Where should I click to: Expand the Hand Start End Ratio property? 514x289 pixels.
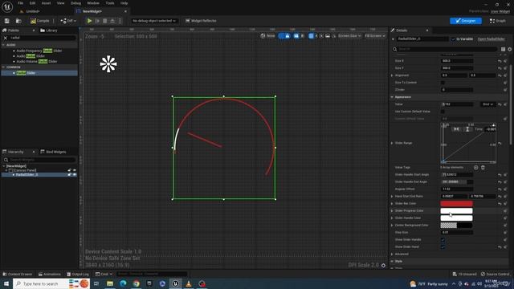click(x=392, y=197)
